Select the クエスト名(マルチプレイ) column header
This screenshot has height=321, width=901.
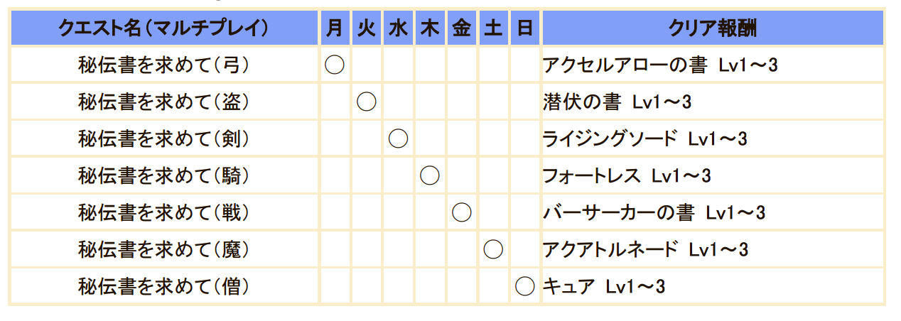pyautogui.click(x=164, y=28)
